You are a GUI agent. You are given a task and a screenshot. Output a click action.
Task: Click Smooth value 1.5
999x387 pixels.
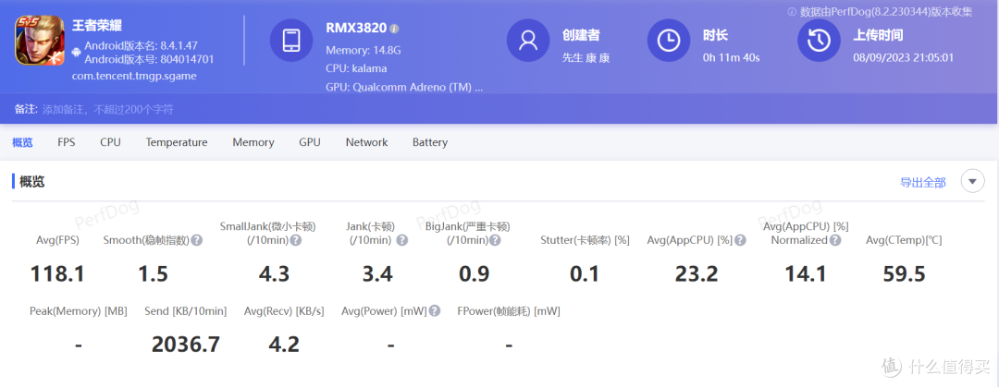[153, 274]
